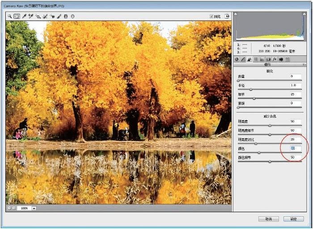Toggle full screen mode icon
Image resolution: width=313 pixels, height=229 pixels.
click(227, 17)
